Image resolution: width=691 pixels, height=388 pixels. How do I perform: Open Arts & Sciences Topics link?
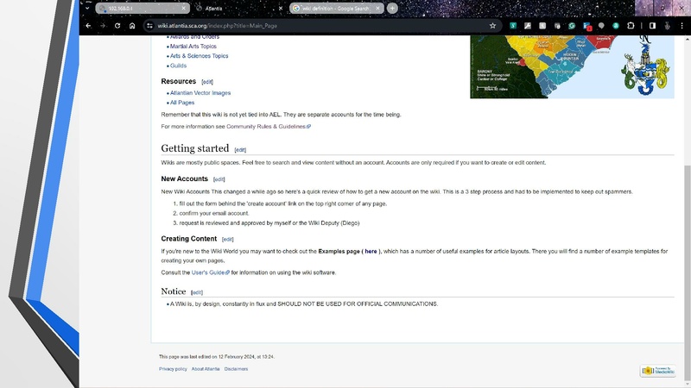click(x=200, y=56)
